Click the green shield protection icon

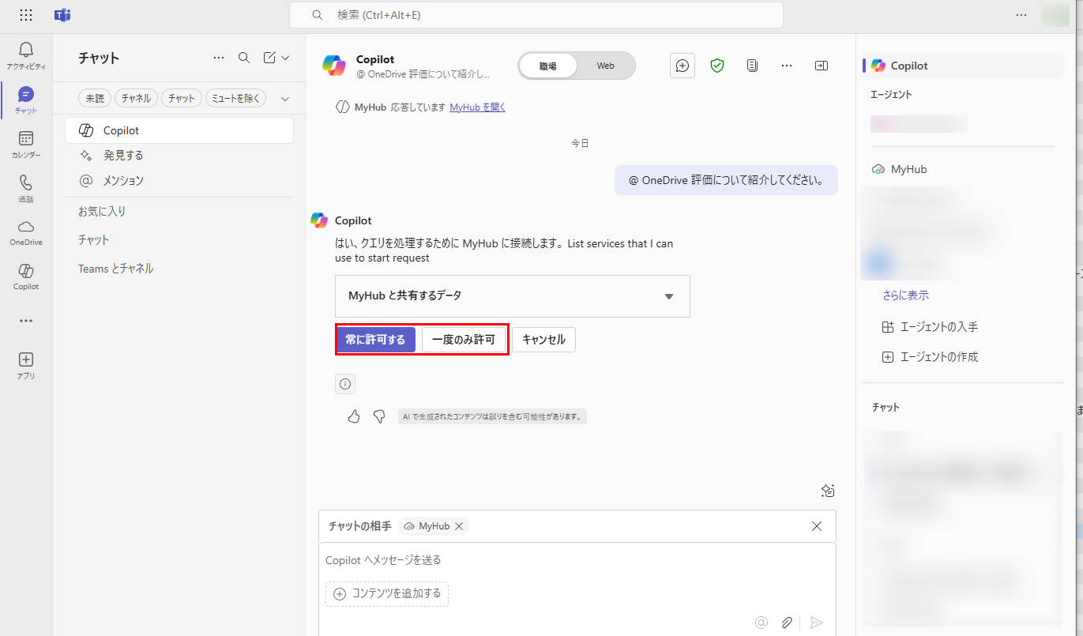(x=717, y=66)
